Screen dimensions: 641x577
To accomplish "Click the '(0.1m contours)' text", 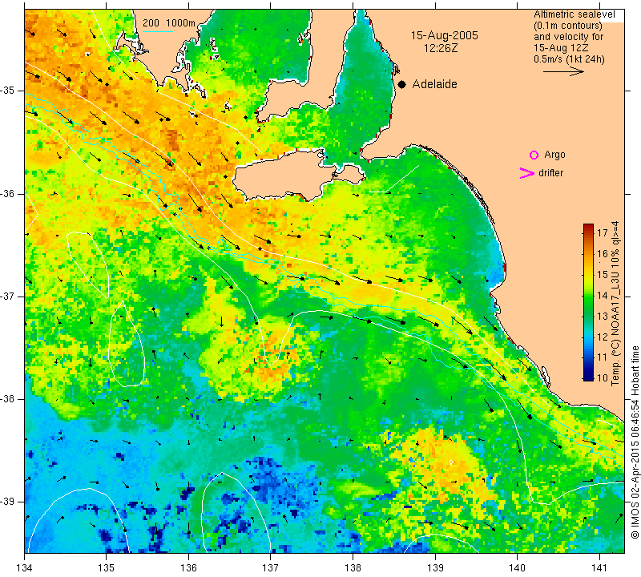I will [568, 26].
